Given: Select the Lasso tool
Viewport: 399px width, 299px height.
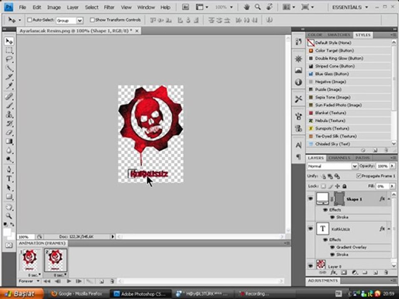Looking at the screenshot, I should [x=9, y=59].
